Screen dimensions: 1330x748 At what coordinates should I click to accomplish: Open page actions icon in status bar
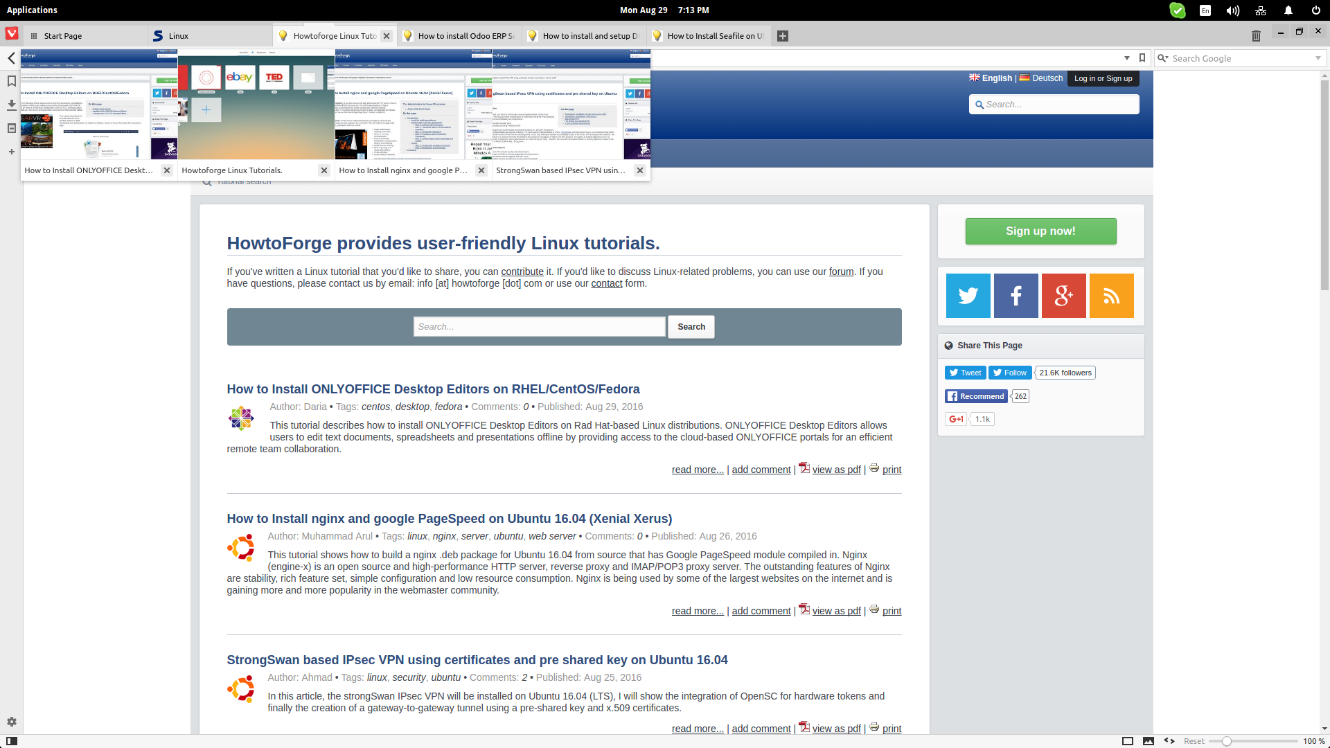pos(1169,741)
